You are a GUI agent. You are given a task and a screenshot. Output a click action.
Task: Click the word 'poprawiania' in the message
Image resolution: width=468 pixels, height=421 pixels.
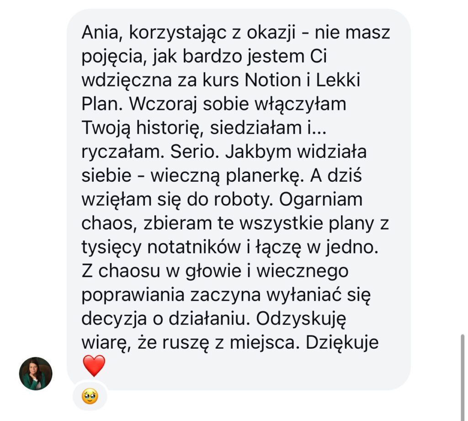[133, 296]
